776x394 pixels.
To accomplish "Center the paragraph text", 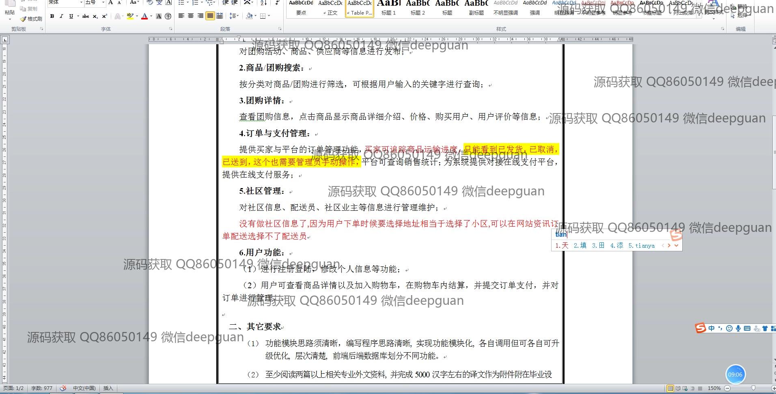I will [x=190, y=16].
